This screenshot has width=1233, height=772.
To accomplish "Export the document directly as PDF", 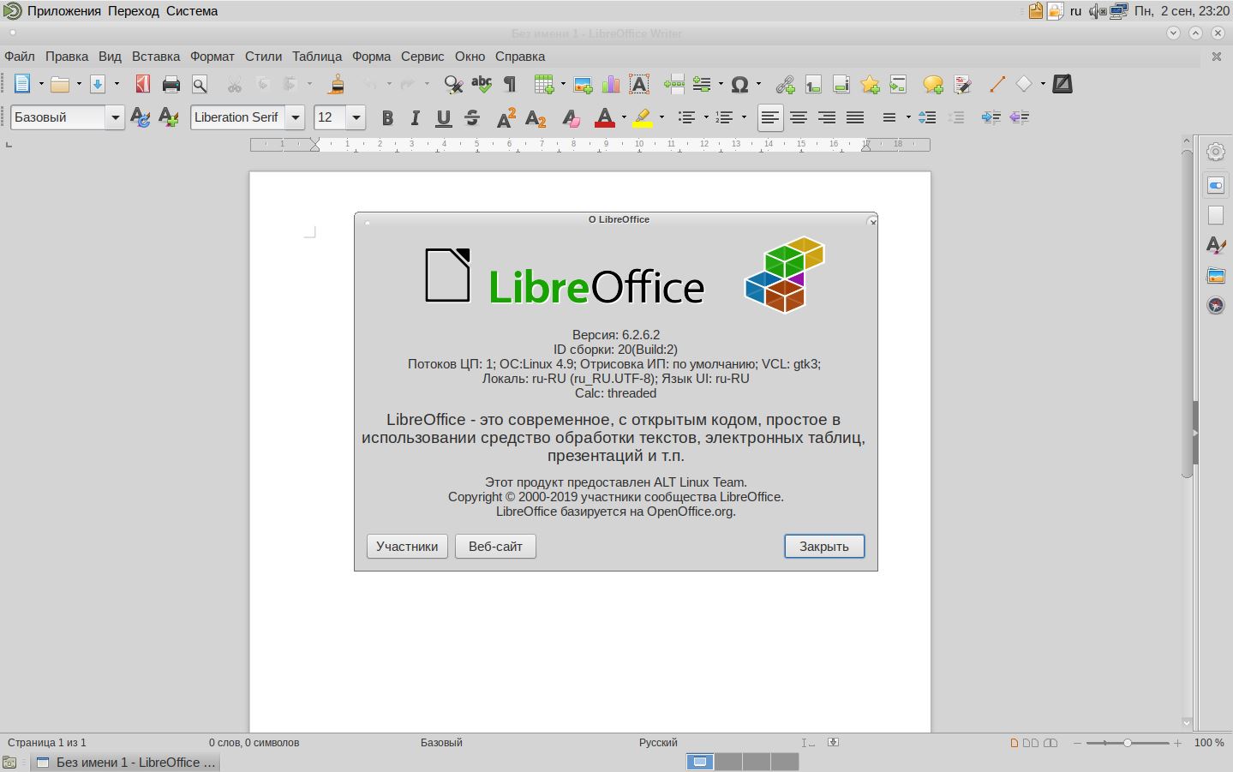I will click(142, 84).
